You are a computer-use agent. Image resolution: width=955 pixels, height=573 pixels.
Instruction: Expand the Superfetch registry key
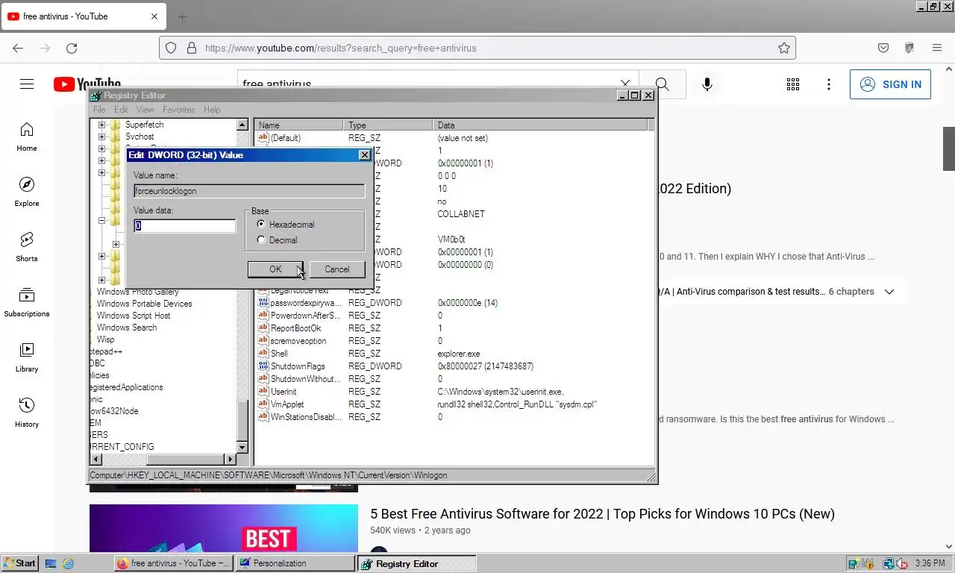pos(102,125)
